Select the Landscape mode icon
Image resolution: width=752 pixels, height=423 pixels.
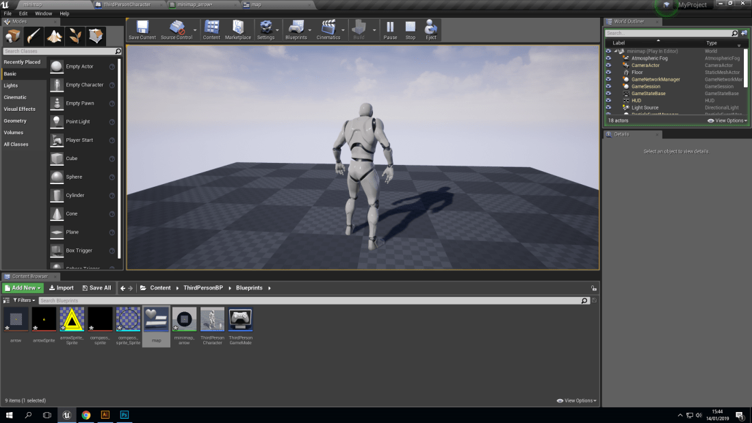coord(53,36)
